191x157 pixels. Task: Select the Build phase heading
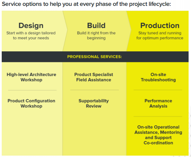[x=96, y=25]
